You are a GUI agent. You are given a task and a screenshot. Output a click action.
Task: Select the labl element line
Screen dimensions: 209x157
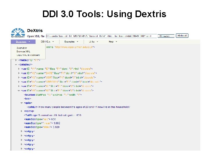(x=28, y=99)
